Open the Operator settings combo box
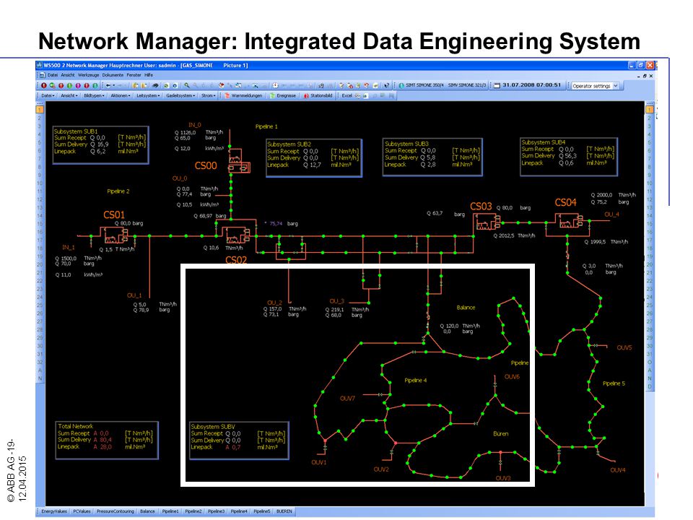 [x=595, y=86]
